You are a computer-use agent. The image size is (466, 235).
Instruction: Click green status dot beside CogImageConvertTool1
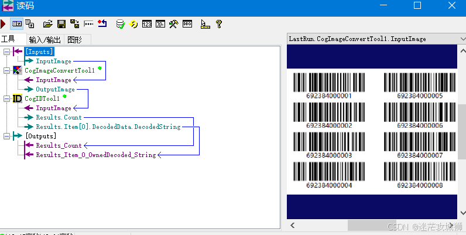pyautogui.click(x=100, y=68)
